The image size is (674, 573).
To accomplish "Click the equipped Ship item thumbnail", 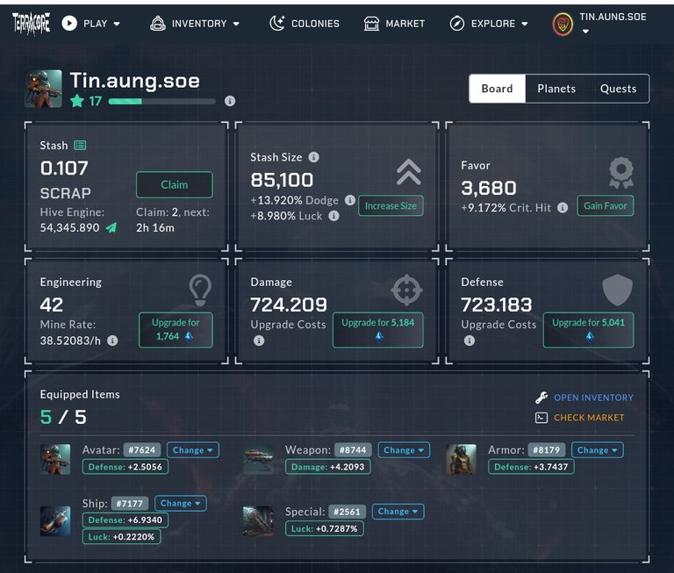I will pyautogui.click(x=55, y=521).
